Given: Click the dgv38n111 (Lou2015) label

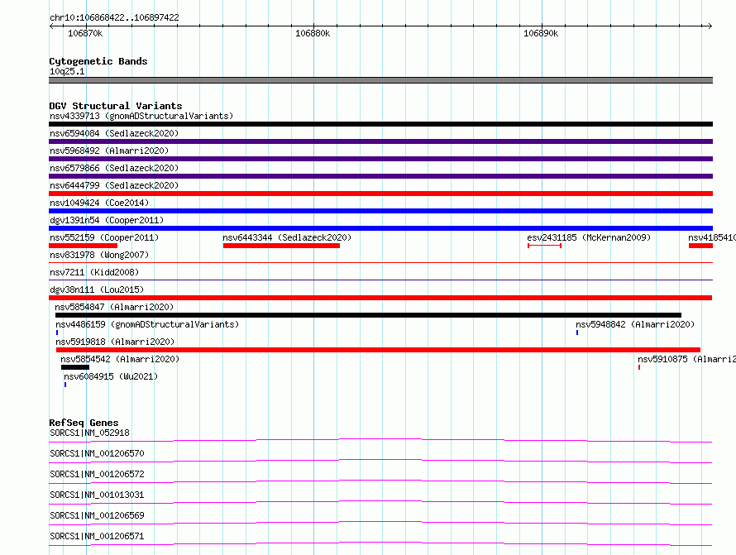Looking at the screenshot, I should pyautogui.click(x=97, y=289).
